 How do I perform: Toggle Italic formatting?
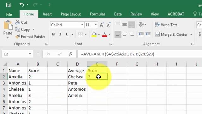(60, 35)
